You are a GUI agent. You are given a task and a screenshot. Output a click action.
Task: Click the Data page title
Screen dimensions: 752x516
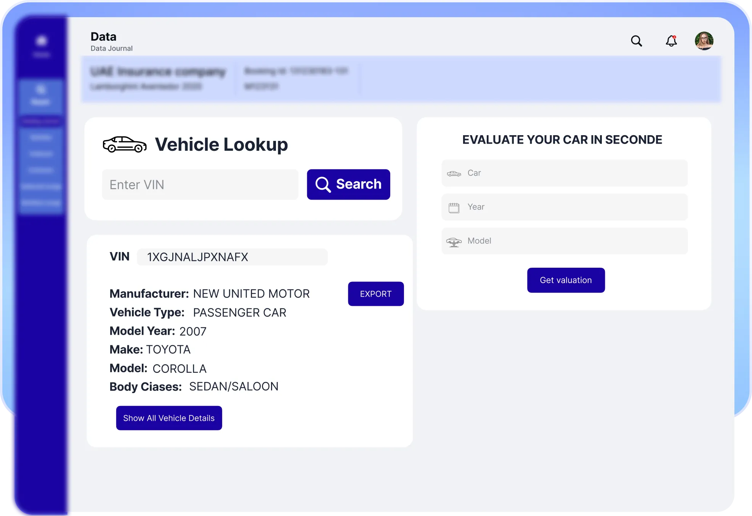(x=103, y=37)
